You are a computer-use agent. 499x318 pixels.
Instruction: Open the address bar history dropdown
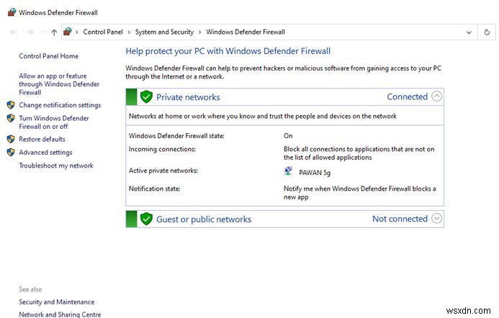click(x=469, y=32)
